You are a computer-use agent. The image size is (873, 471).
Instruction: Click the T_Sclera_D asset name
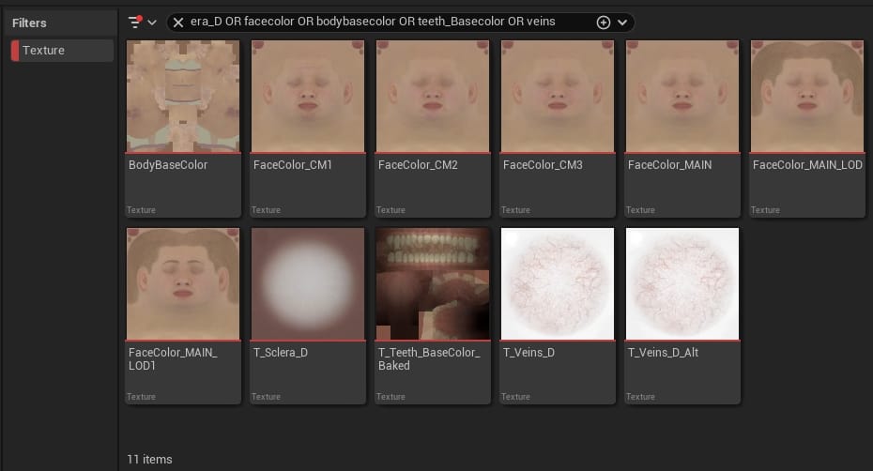(280, 353)
